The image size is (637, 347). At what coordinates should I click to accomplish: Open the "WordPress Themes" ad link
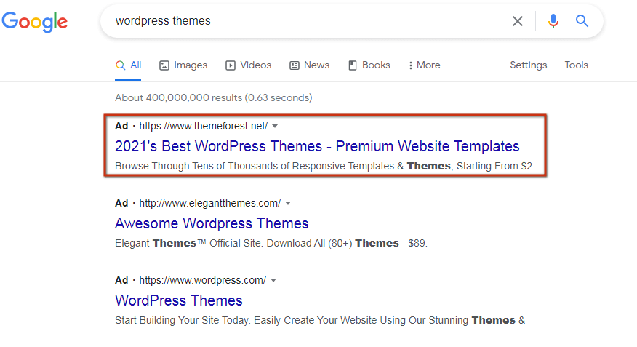pos(179,300)
